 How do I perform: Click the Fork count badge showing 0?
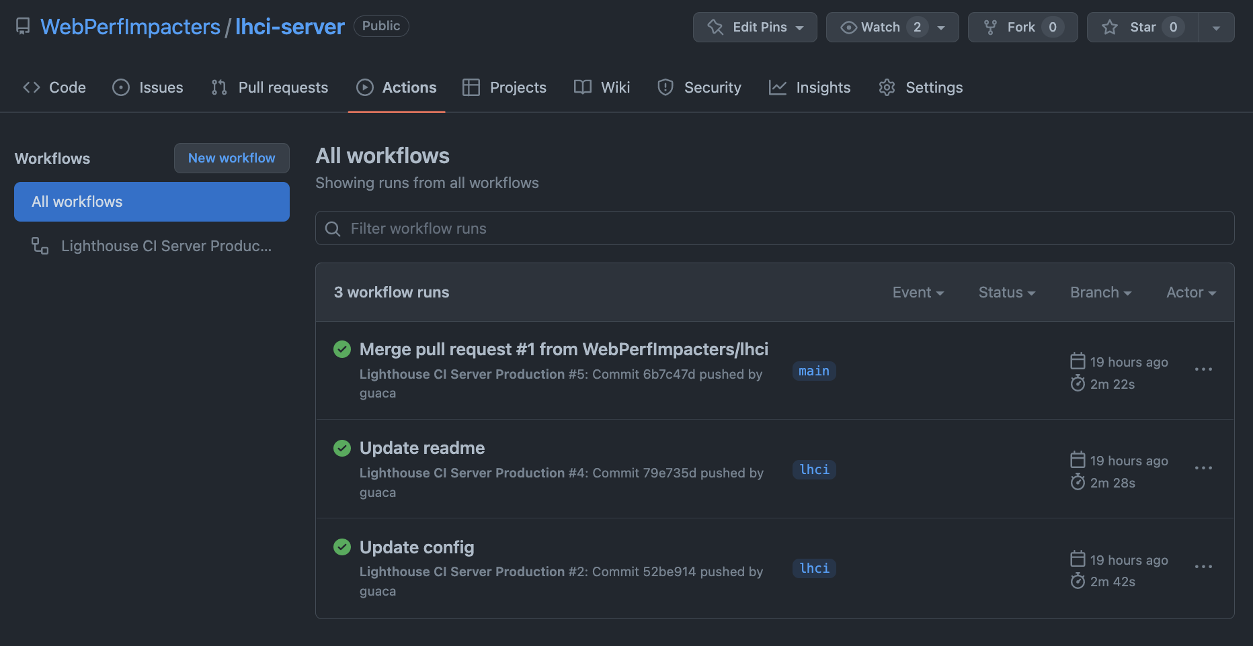(1053, 27)
